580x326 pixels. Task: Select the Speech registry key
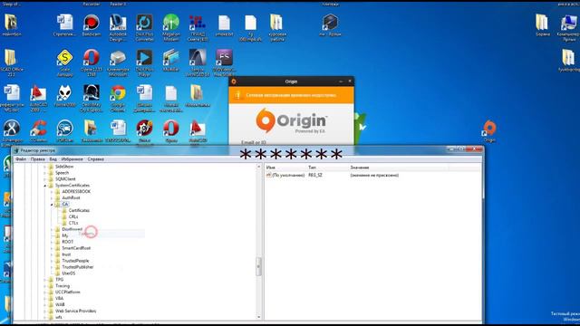pos(63,173)
